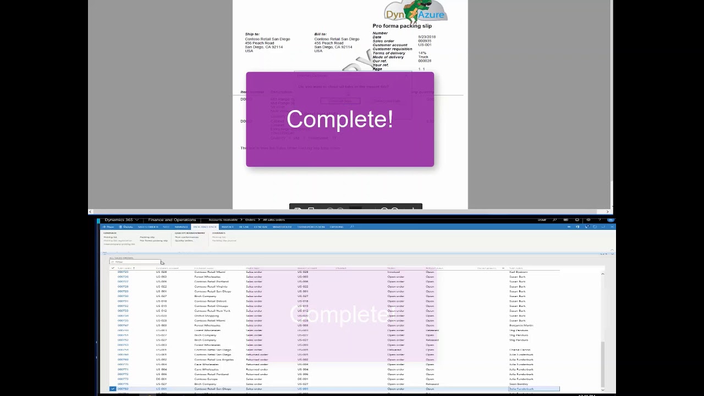
Task: Open sales order 000734 link
Action: pos(123,316)
